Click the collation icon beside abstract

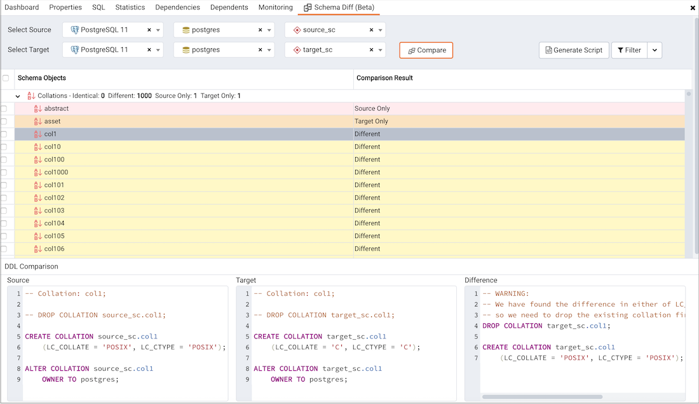pyautogui.click(x=38, y=109)
